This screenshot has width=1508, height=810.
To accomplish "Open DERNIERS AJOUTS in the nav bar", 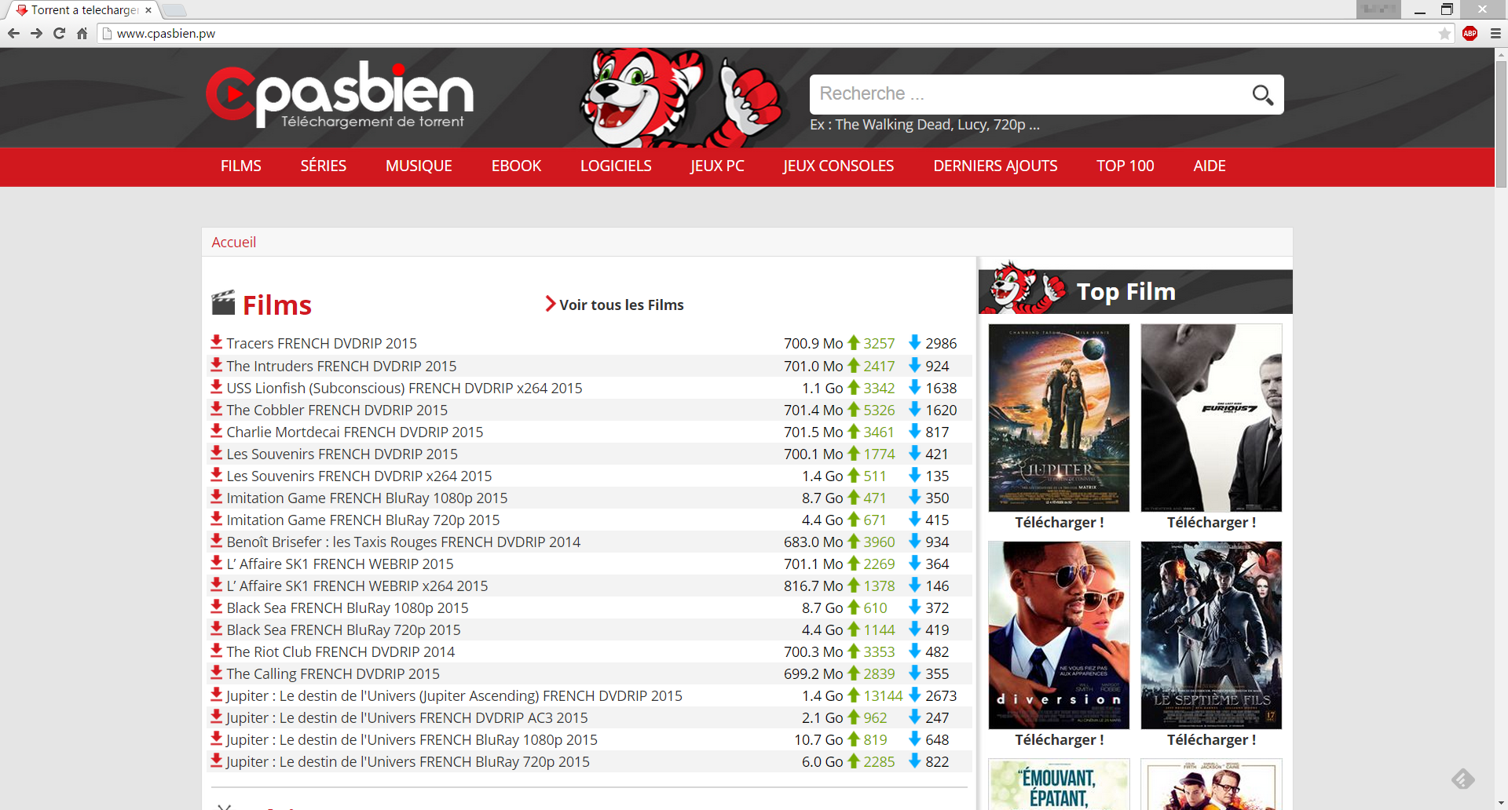I will [995, 166].
